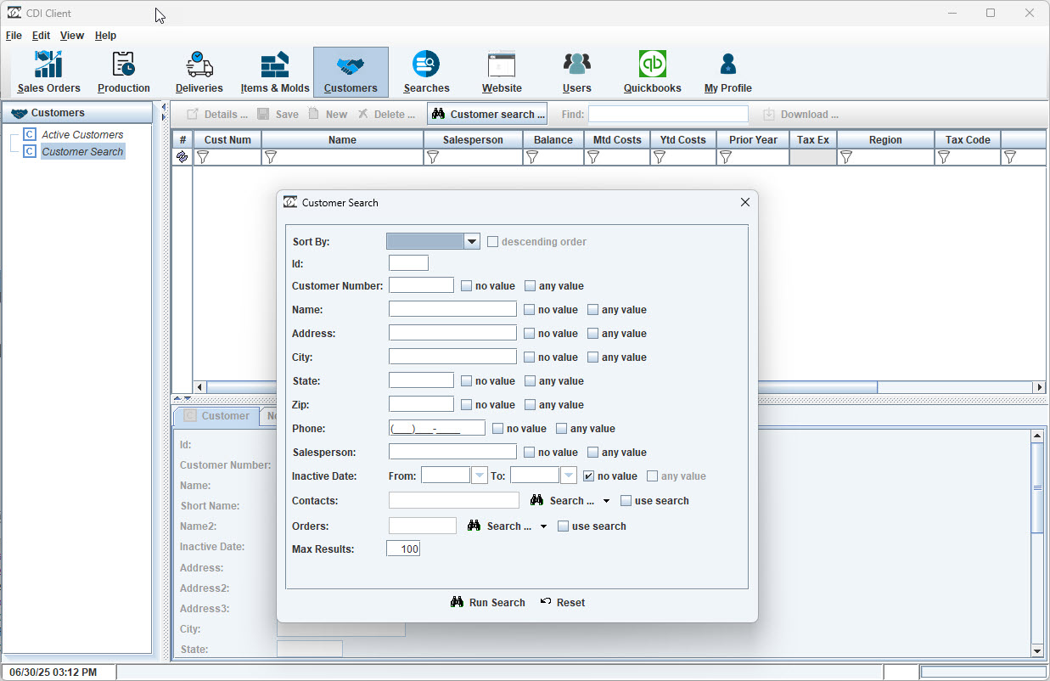
Task: Open the Website module
Action: point(502,72)
